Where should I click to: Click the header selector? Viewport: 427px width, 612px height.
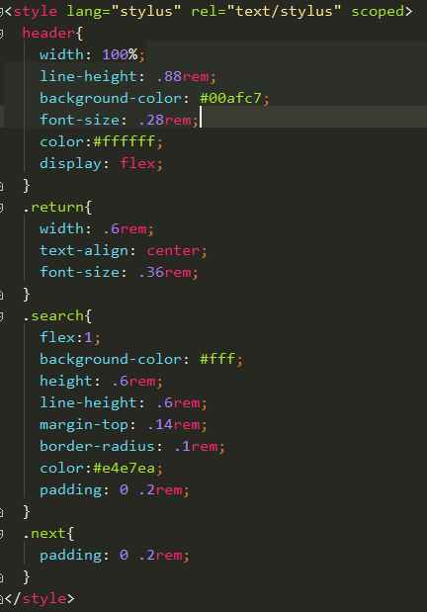(48, 34)
